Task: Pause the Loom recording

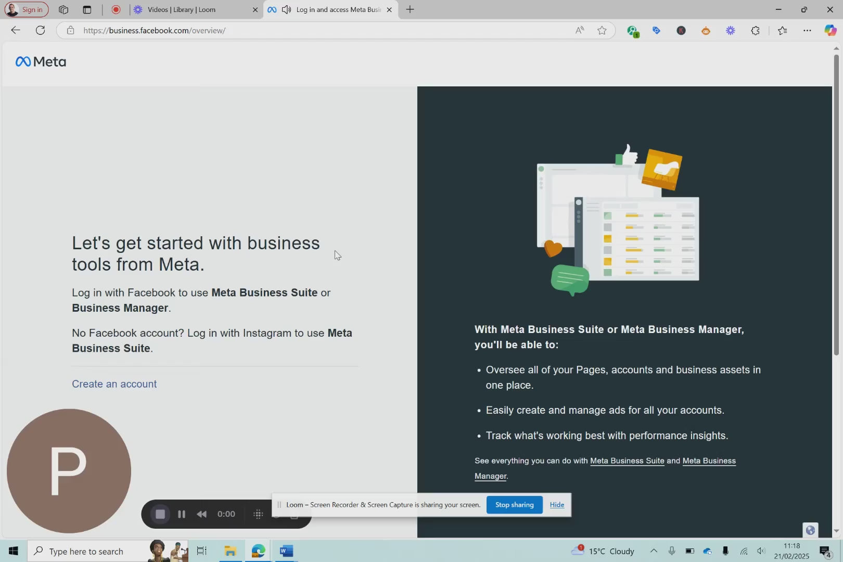Action: pyautogui.click(x=182, y=514)
